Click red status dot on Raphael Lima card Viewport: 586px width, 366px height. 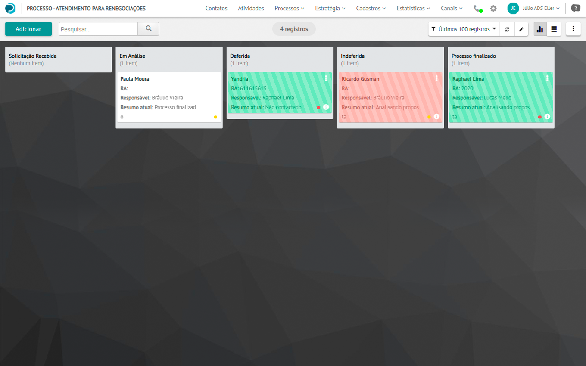pos(539,117)
